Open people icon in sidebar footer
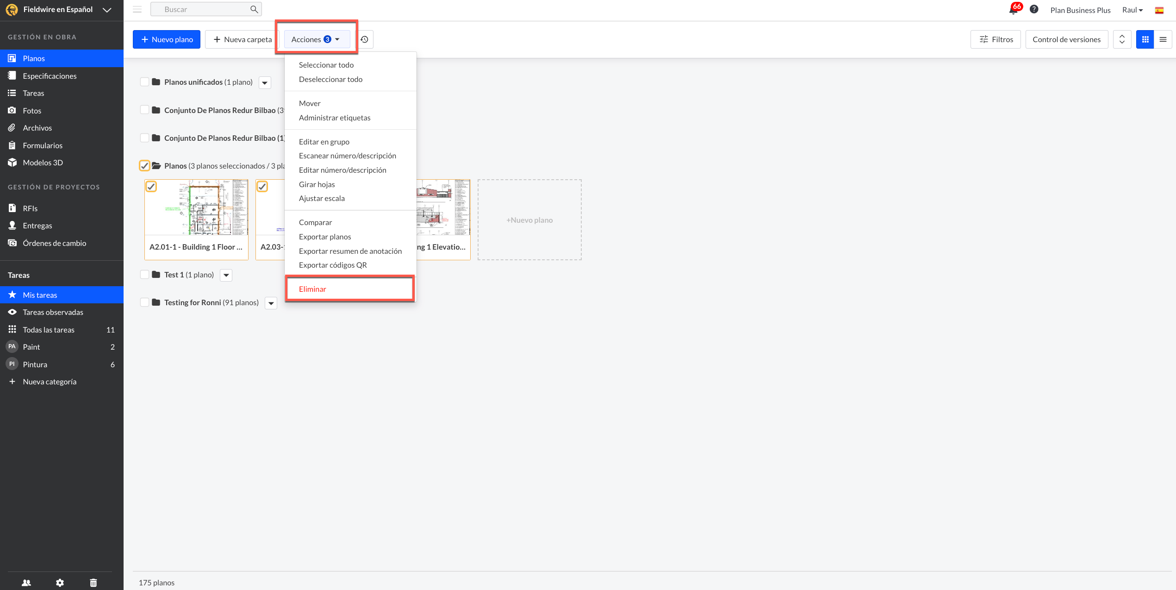 [26, 583]
